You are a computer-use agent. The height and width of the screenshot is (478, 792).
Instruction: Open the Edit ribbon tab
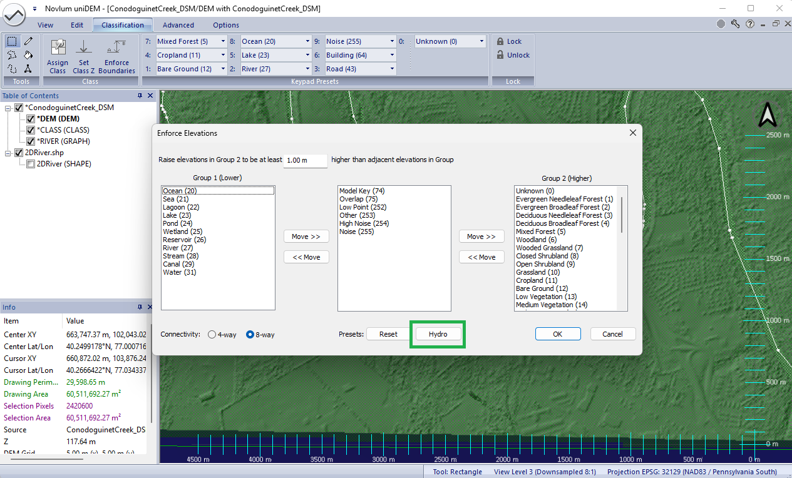pyautogui.click(x=77, y=25)
